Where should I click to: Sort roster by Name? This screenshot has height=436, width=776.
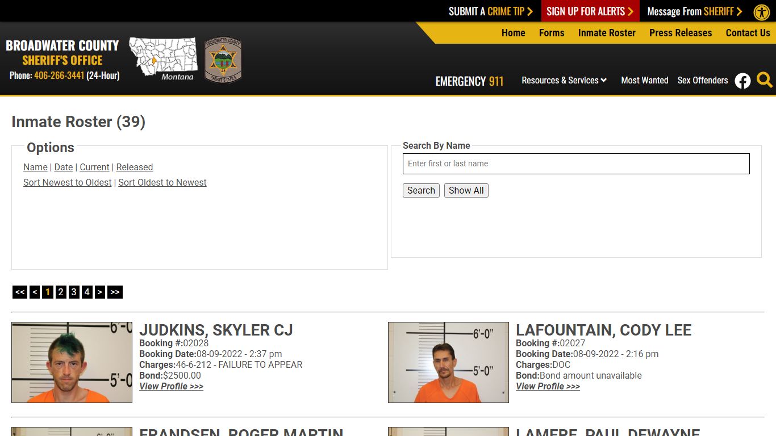pos(35,167)
